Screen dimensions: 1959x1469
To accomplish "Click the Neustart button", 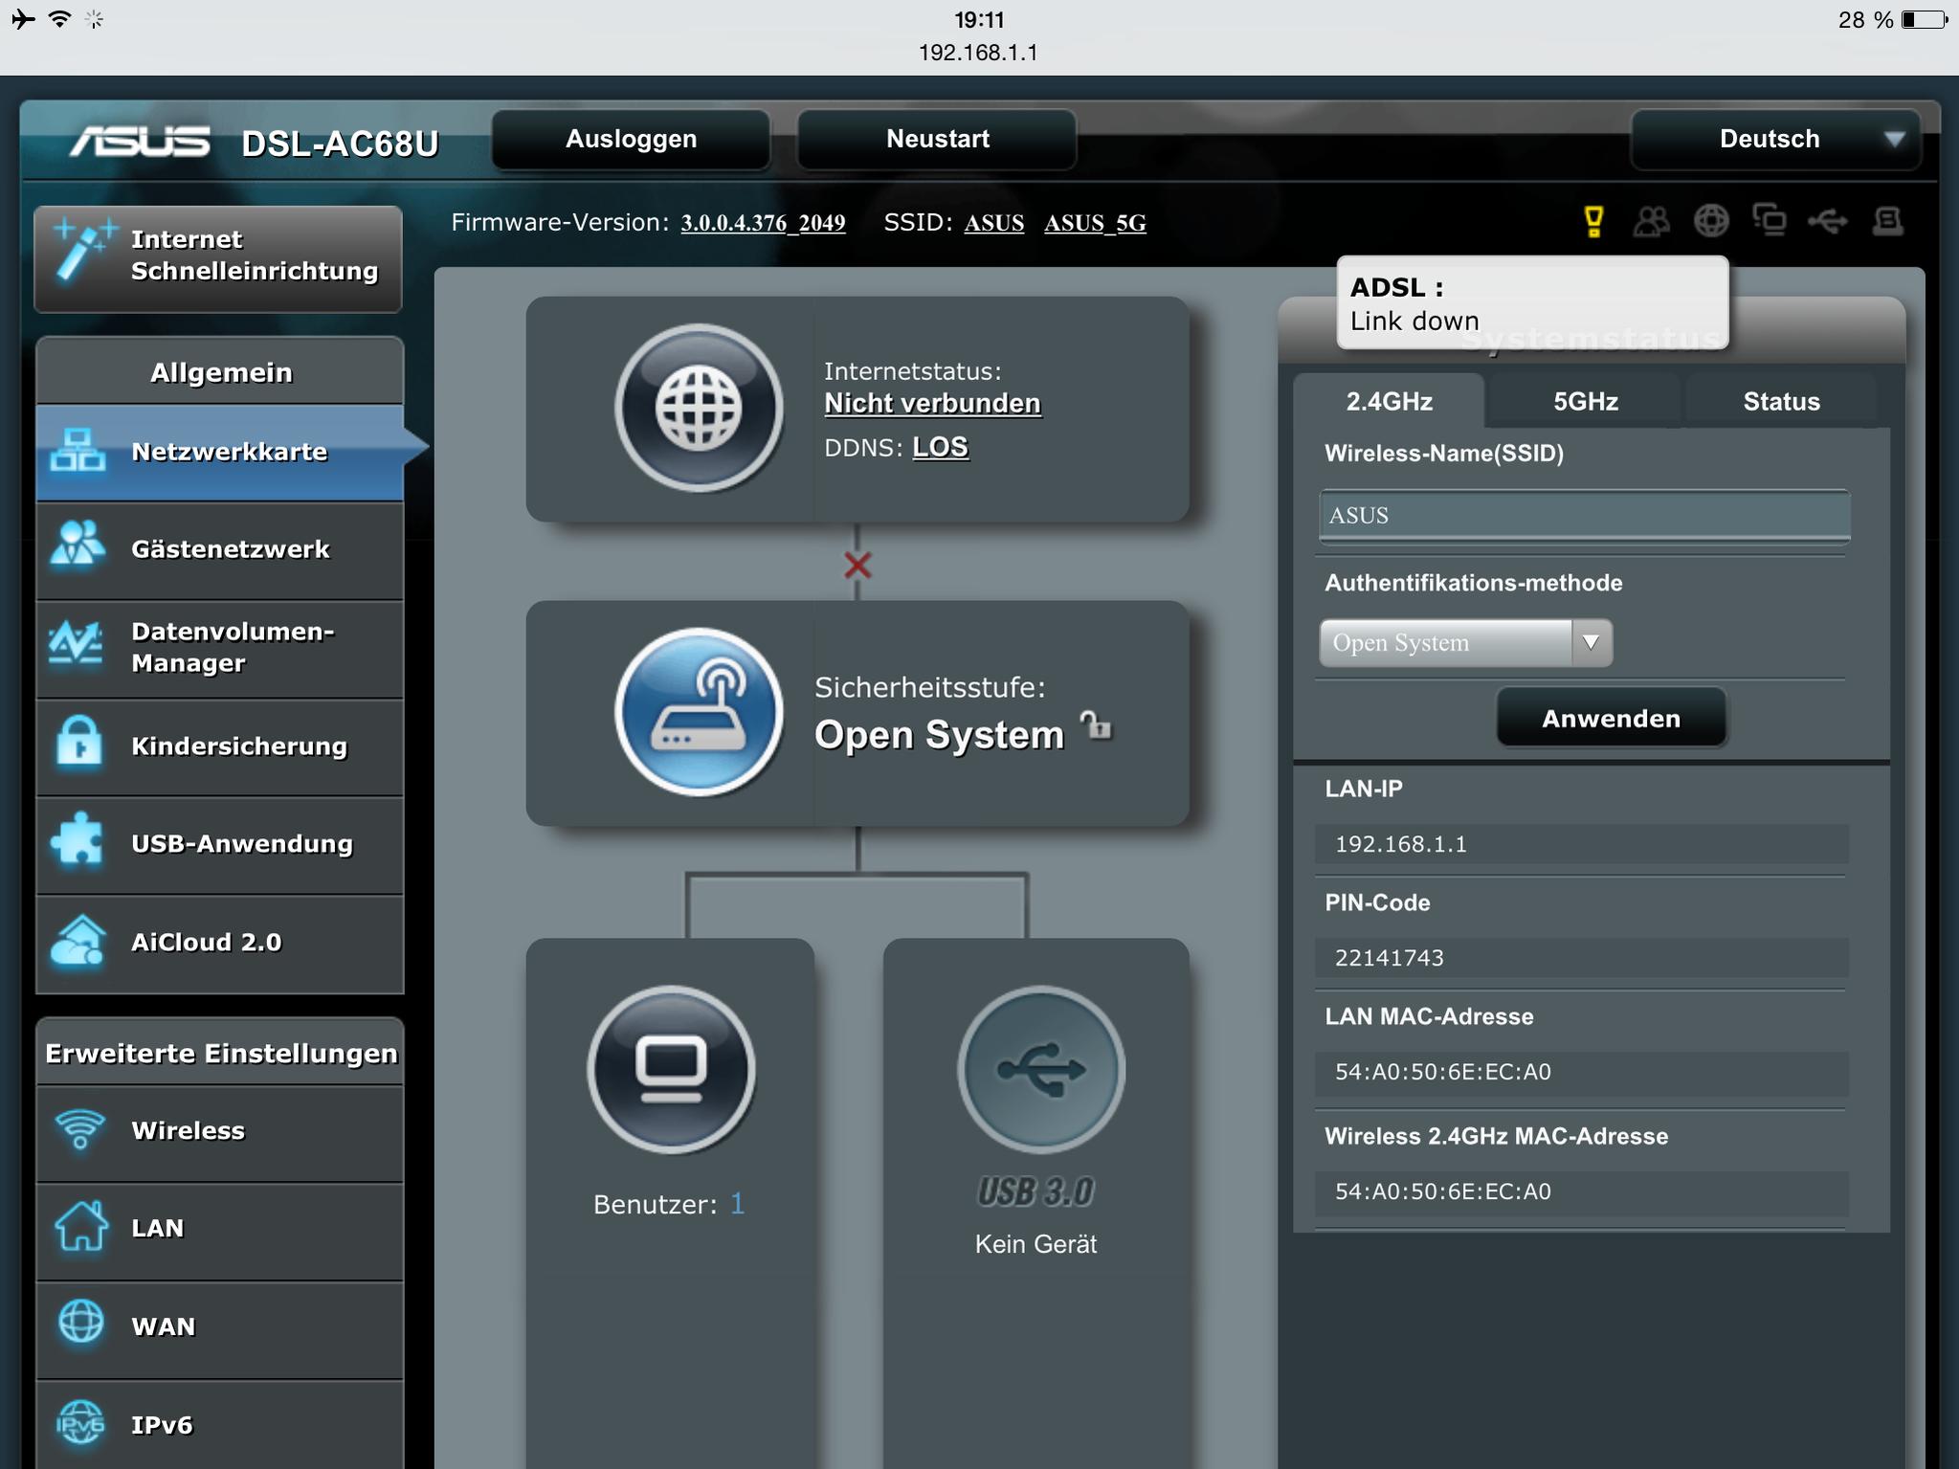I will point(937,139).
